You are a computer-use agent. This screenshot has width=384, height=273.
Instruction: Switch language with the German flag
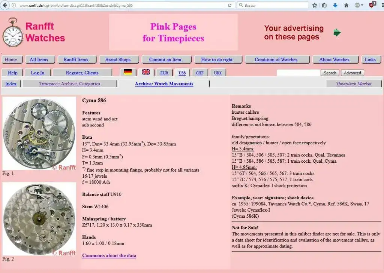(x=128, y=72)
